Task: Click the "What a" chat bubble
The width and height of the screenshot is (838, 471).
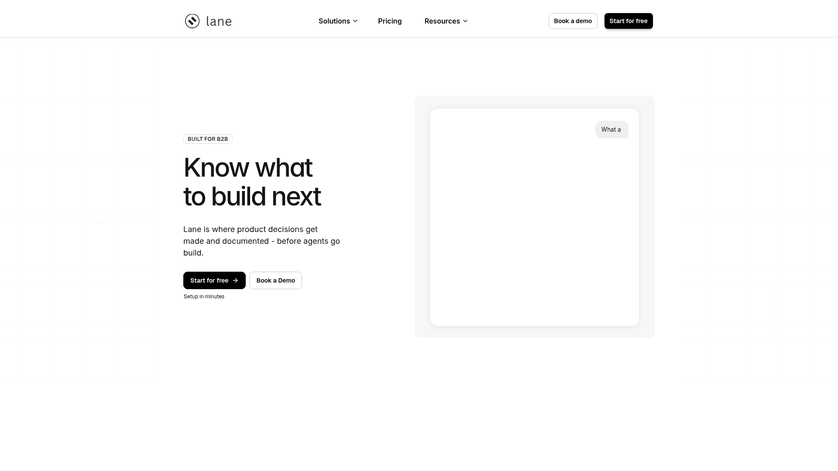Action: coord(611,130)
